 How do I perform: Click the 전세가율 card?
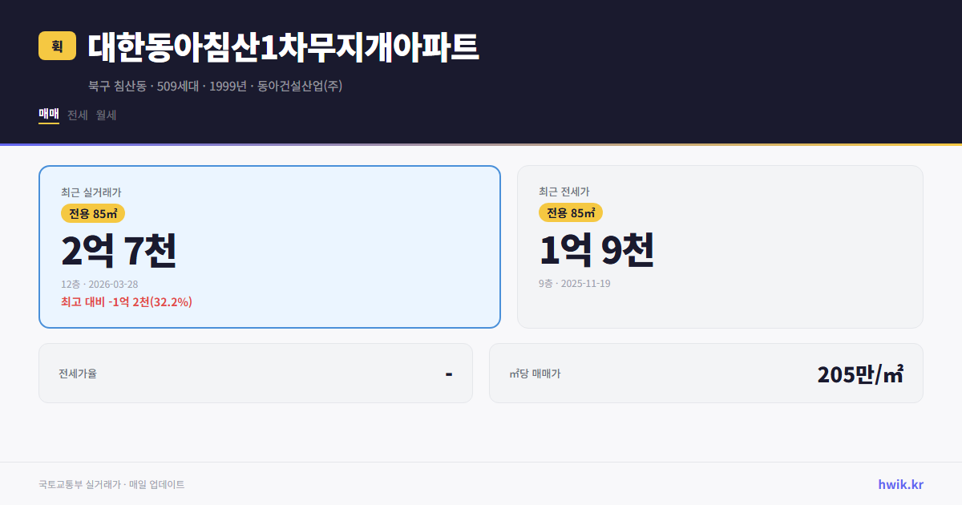tap(255, 373)
